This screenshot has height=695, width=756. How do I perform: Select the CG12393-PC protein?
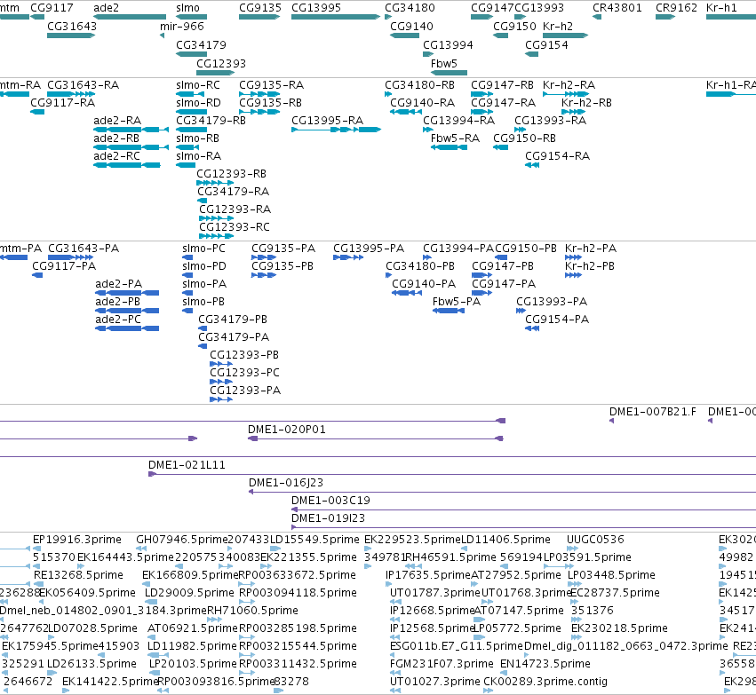[221, 382]
